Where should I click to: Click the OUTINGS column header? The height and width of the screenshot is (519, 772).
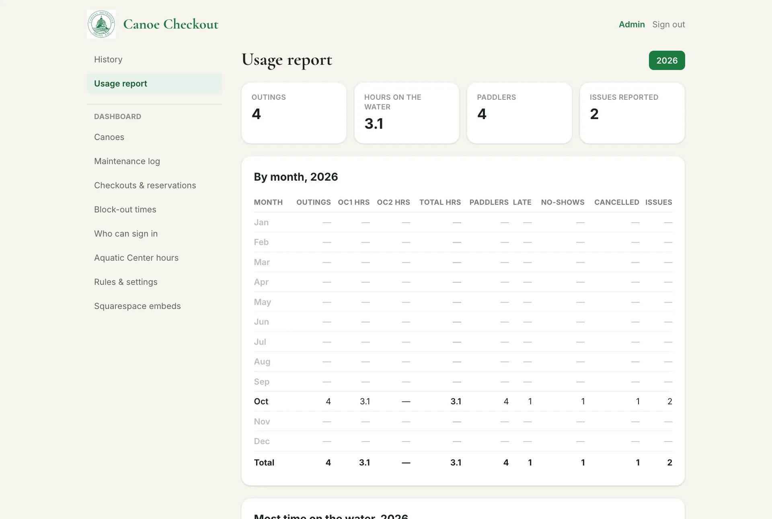(x=314, y=202)
